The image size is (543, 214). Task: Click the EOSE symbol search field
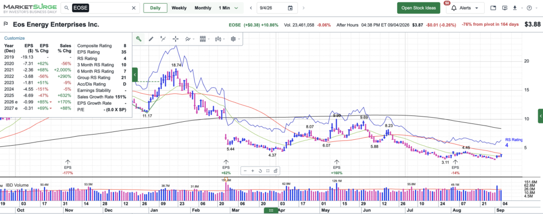pyautogui.click(x=100, y=8)
